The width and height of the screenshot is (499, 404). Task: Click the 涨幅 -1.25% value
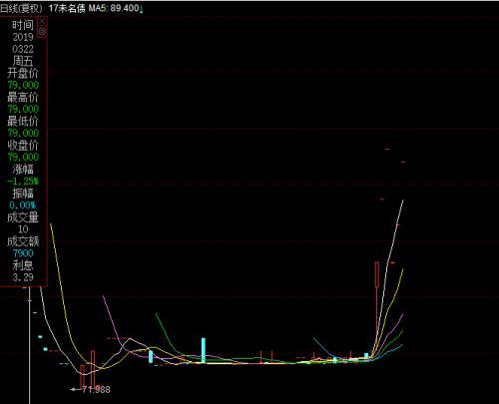(x=23, y=182)
